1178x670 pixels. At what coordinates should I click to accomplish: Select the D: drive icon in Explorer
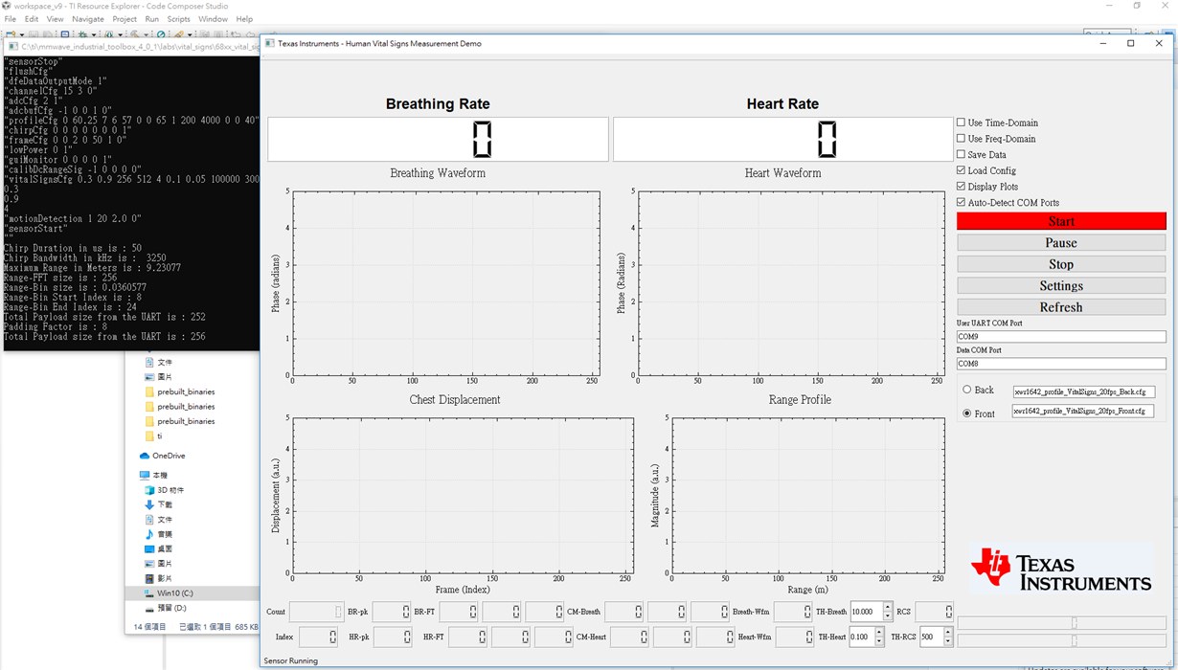point(148,608)
